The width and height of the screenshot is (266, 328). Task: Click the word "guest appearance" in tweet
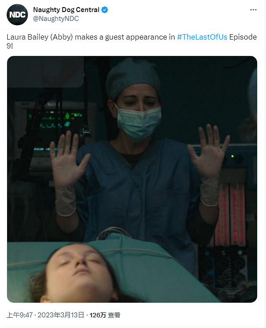tap(136, 37)
